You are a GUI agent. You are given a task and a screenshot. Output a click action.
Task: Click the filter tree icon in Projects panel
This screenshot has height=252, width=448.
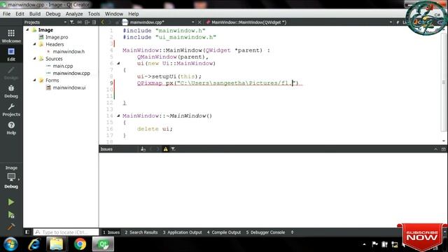pos(71,22)
